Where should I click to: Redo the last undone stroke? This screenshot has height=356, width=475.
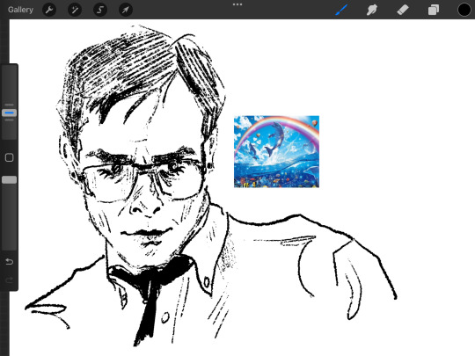(10, 280)
